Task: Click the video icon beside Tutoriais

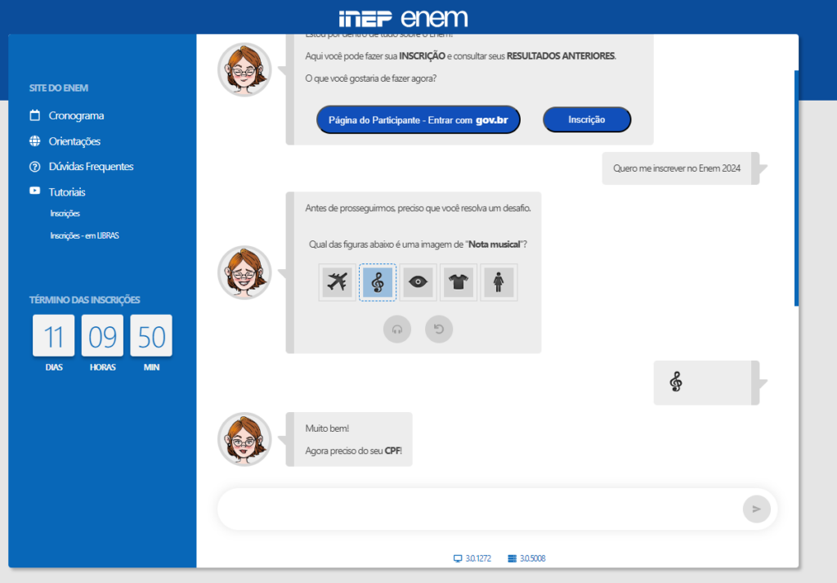Action: click(34, 191)
